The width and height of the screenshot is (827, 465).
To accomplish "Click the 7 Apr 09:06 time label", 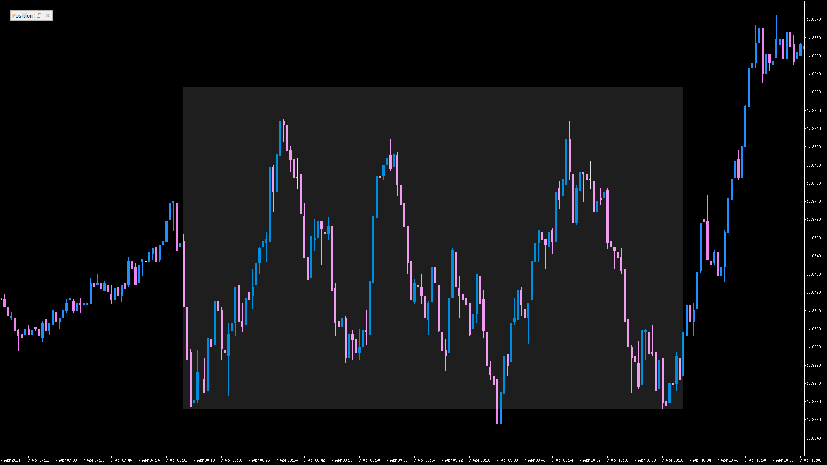I will [x=398, y=460].
